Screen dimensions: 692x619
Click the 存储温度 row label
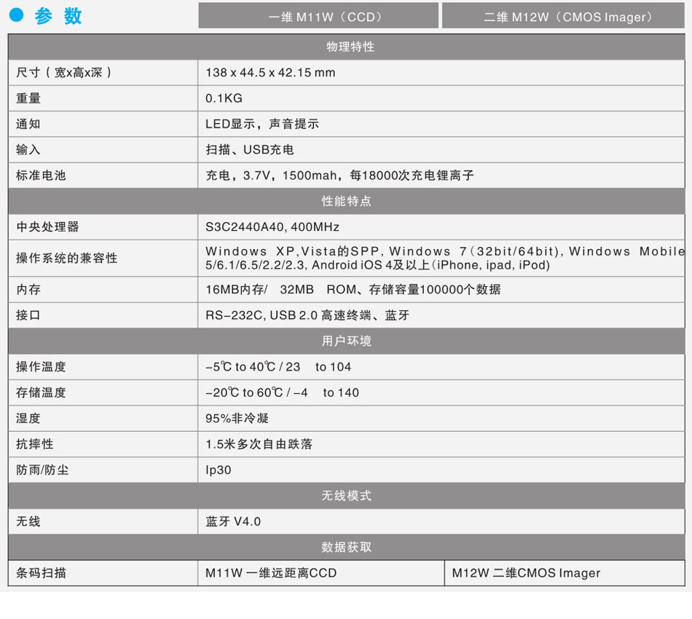(41, 393)
